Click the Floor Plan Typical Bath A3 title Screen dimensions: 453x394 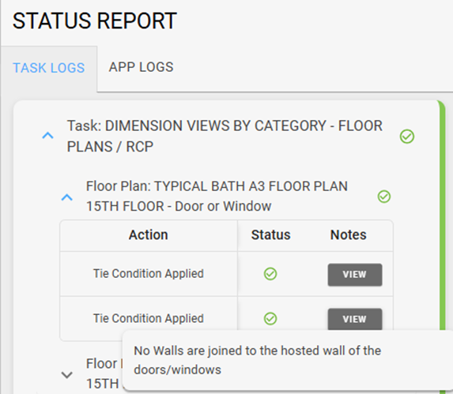point(217,196)
